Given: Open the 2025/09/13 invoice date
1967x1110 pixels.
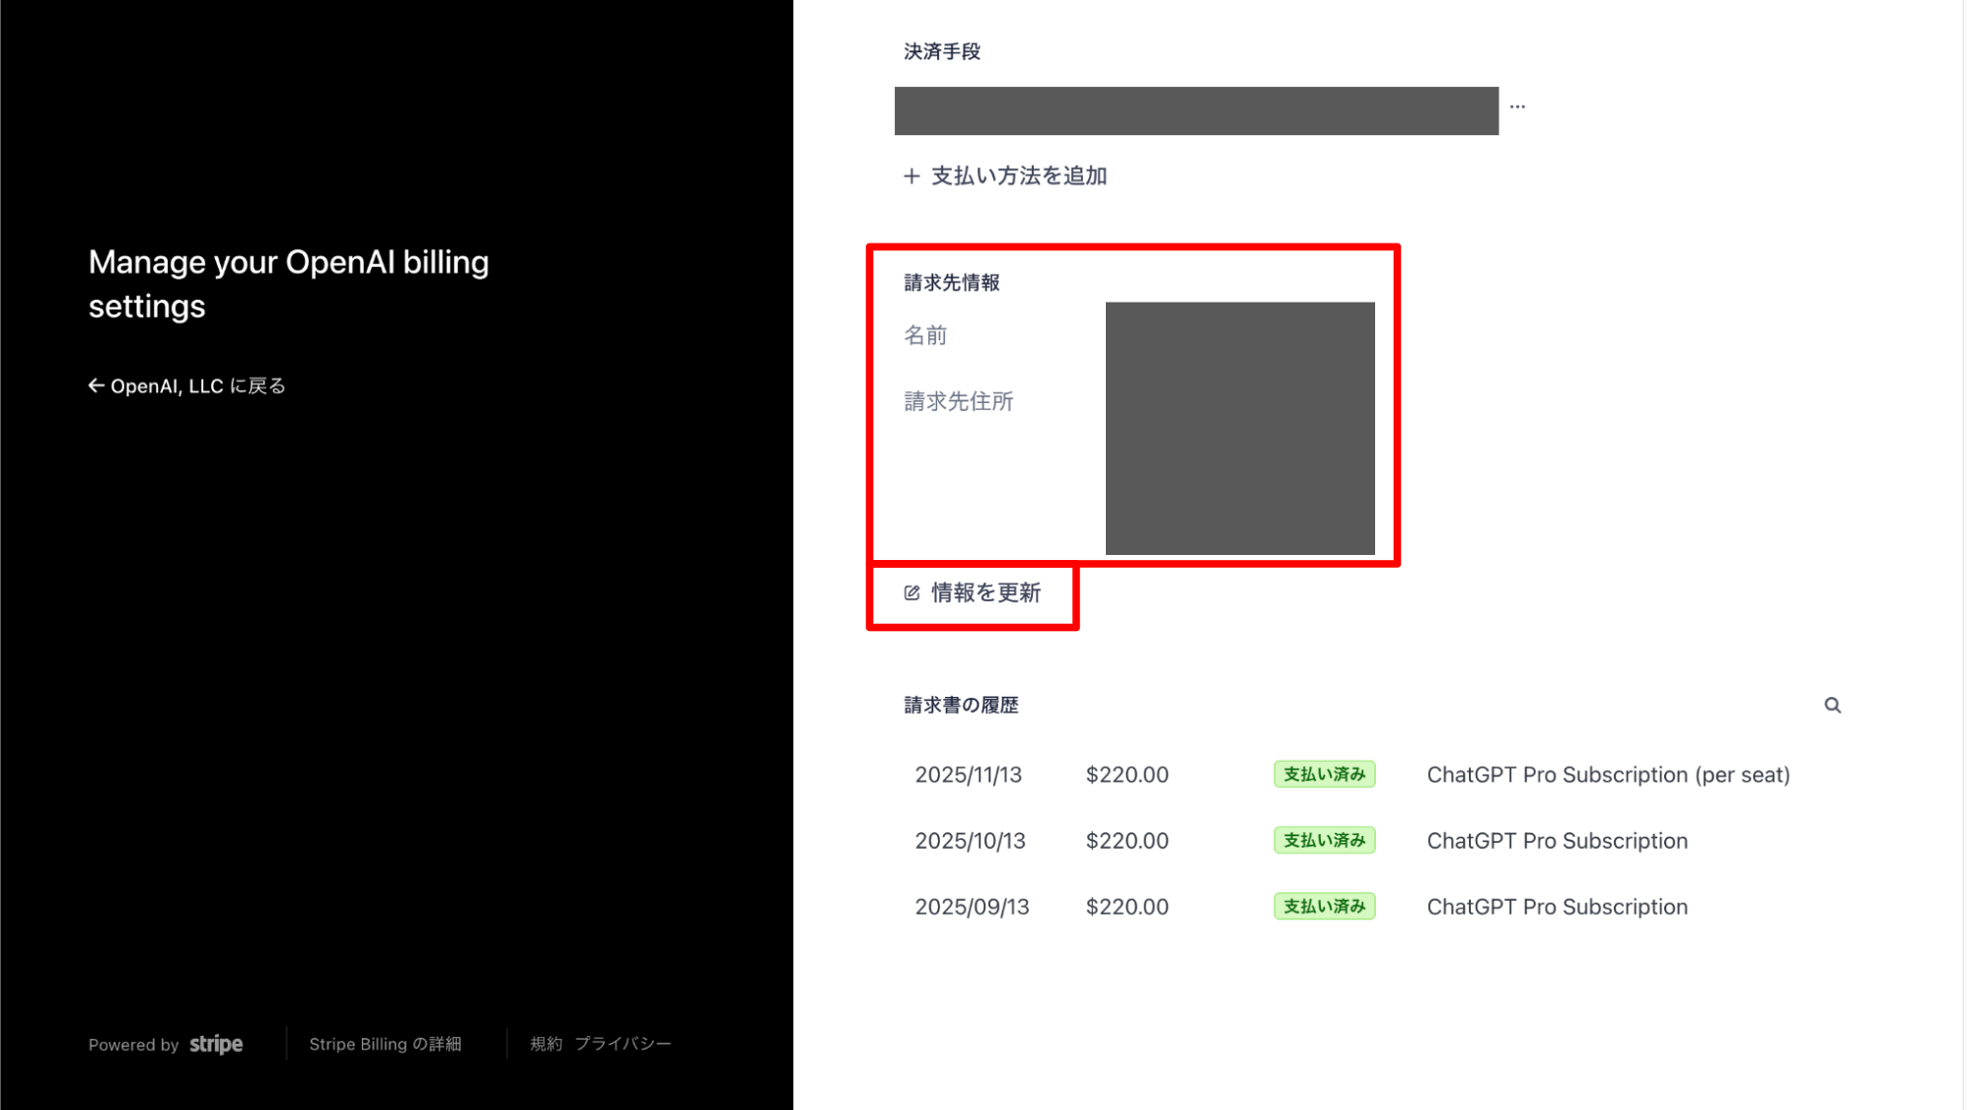Looking at the screenshot, I should (x=972, y=907).
